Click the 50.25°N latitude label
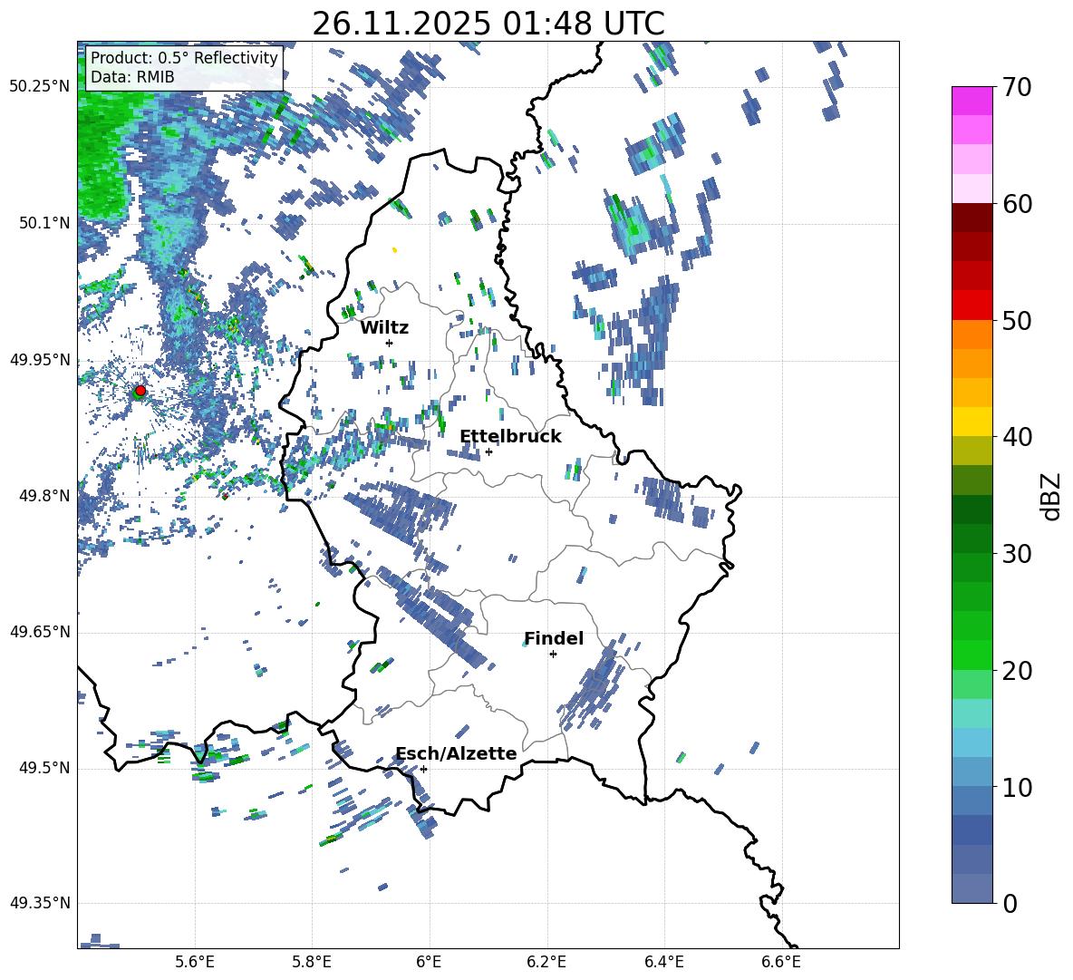The height and width of the screenshot is (980, 1073). (x=40, y=87)
